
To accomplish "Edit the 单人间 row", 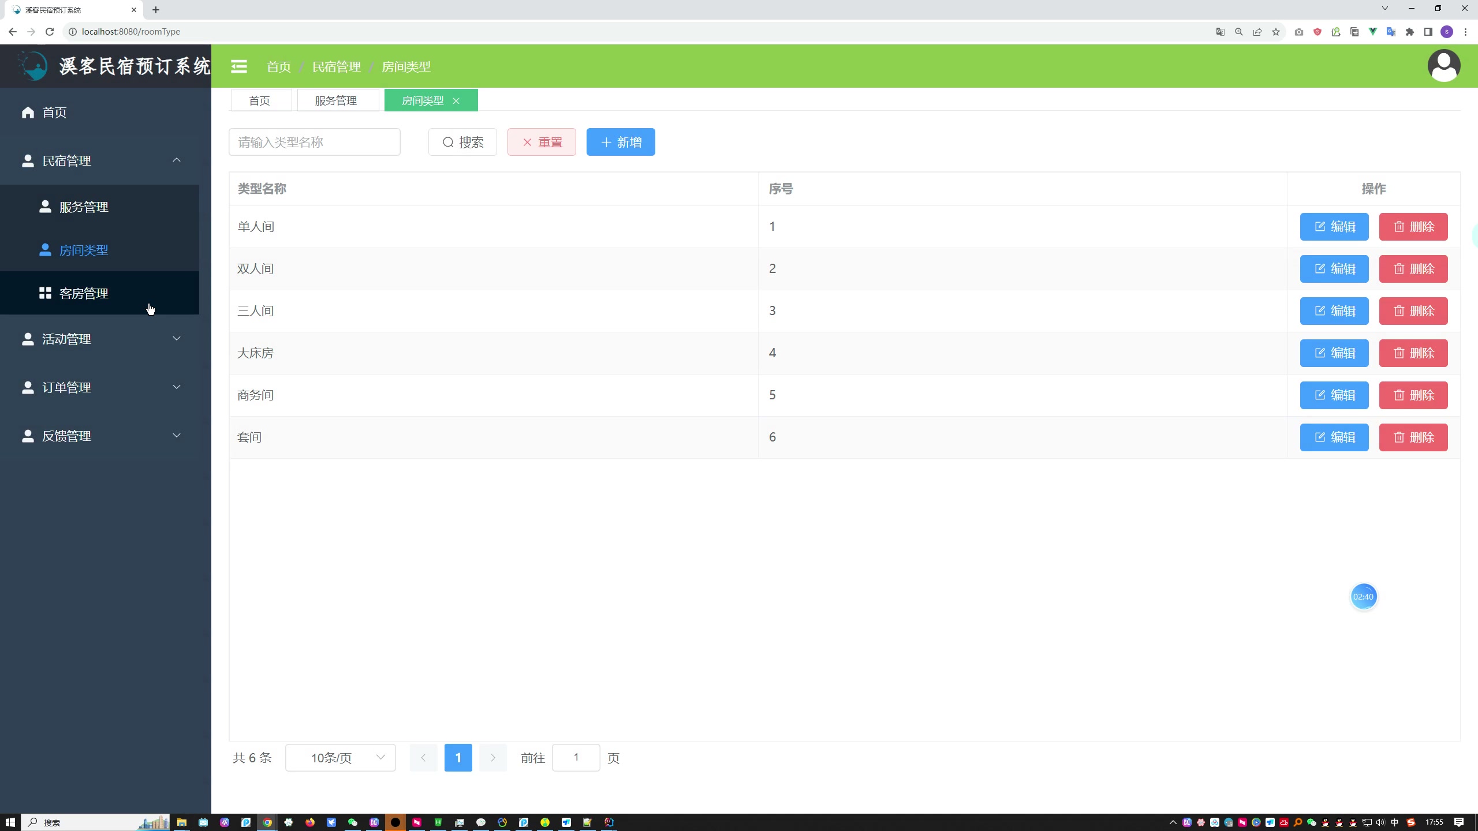I will [x=1334, y=227].
